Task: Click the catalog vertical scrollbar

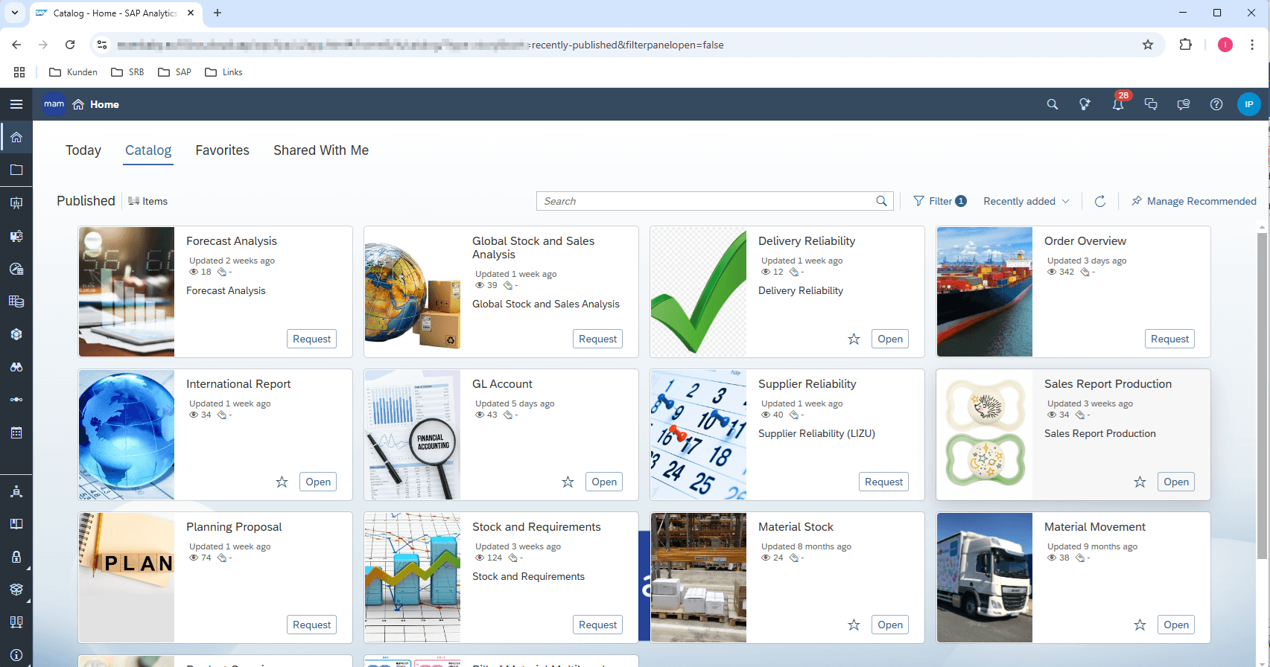Action: [1262, 395]
